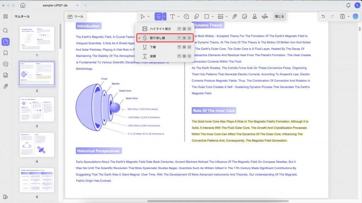Expand the selection tool dropdown arrow
This screenshot has height=203, width=362.
(149, 16)
